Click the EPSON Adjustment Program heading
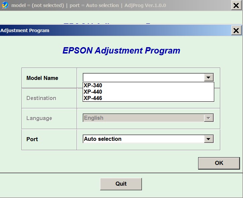This screenshot has height=198, width=243. pos(121,51)
